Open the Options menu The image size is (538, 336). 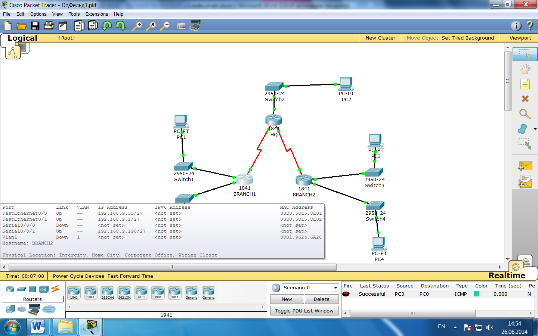coord(38,14)
